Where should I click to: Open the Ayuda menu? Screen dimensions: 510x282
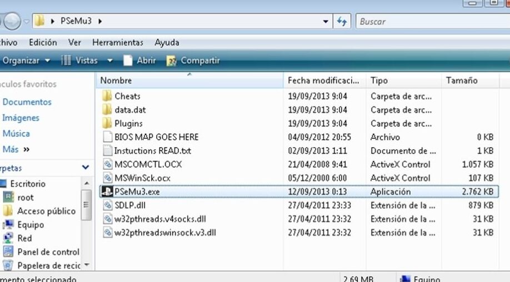pyautogui.click(x=167, y=43)
